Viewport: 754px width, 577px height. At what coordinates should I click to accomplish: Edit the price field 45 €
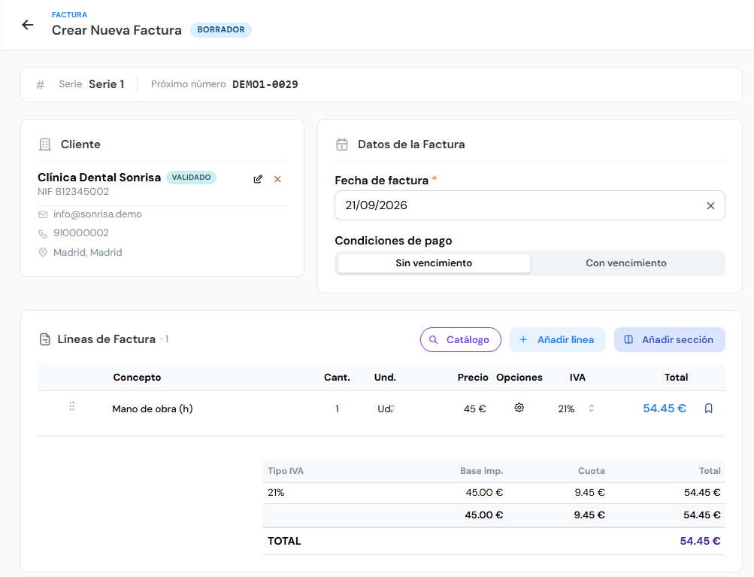point(474,408)
